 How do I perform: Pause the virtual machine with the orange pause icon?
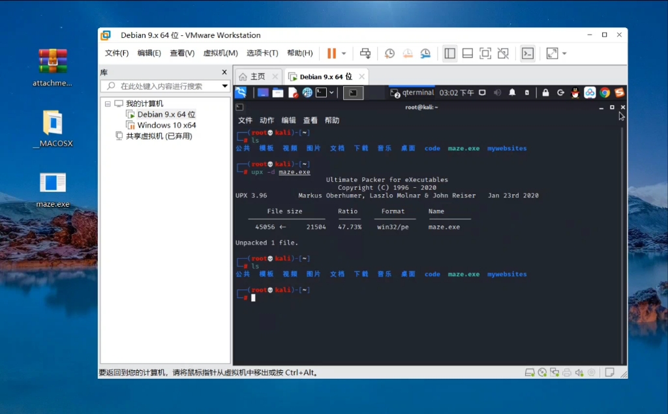[x=331, y=53]
